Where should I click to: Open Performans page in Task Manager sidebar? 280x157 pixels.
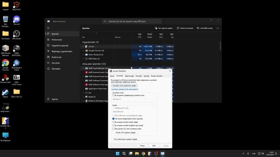tap(62, 40)
